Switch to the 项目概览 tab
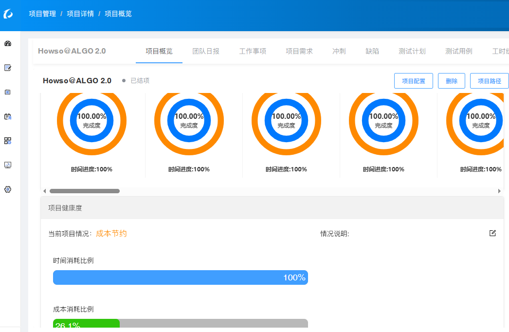The image size is (509, 332). [x=159, y=51]
